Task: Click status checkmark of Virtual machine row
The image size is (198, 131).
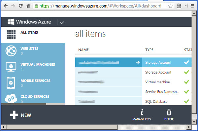Action: [x=186, y=82]
